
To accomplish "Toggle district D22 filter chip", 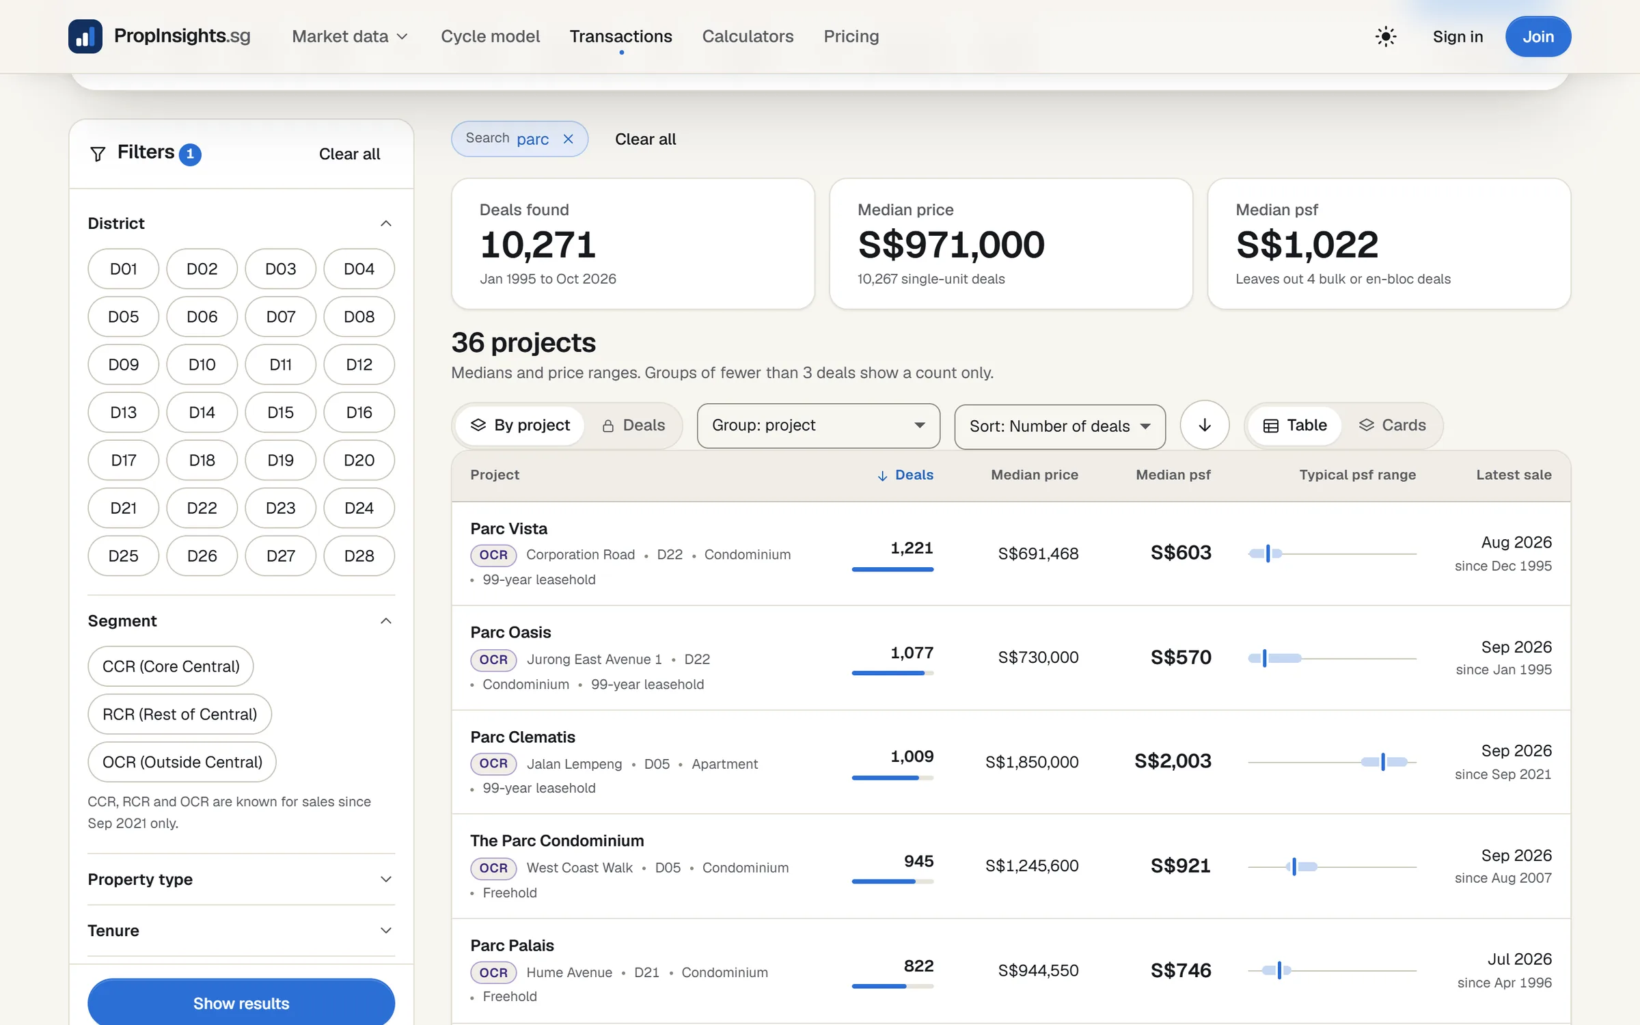I will (x=202, y=508).
